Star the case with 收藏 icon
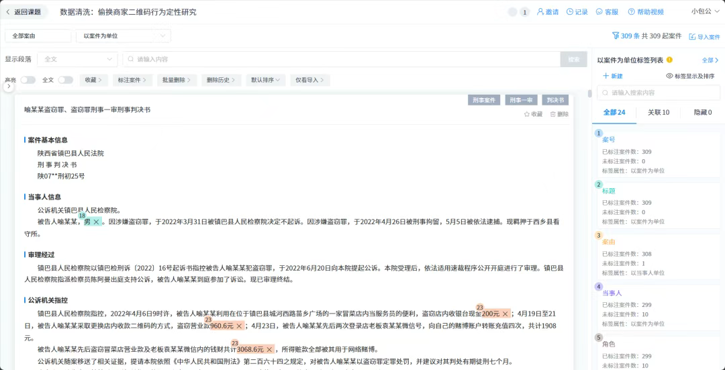Screen dimensions: 725x370 click(x=527, y=114)
